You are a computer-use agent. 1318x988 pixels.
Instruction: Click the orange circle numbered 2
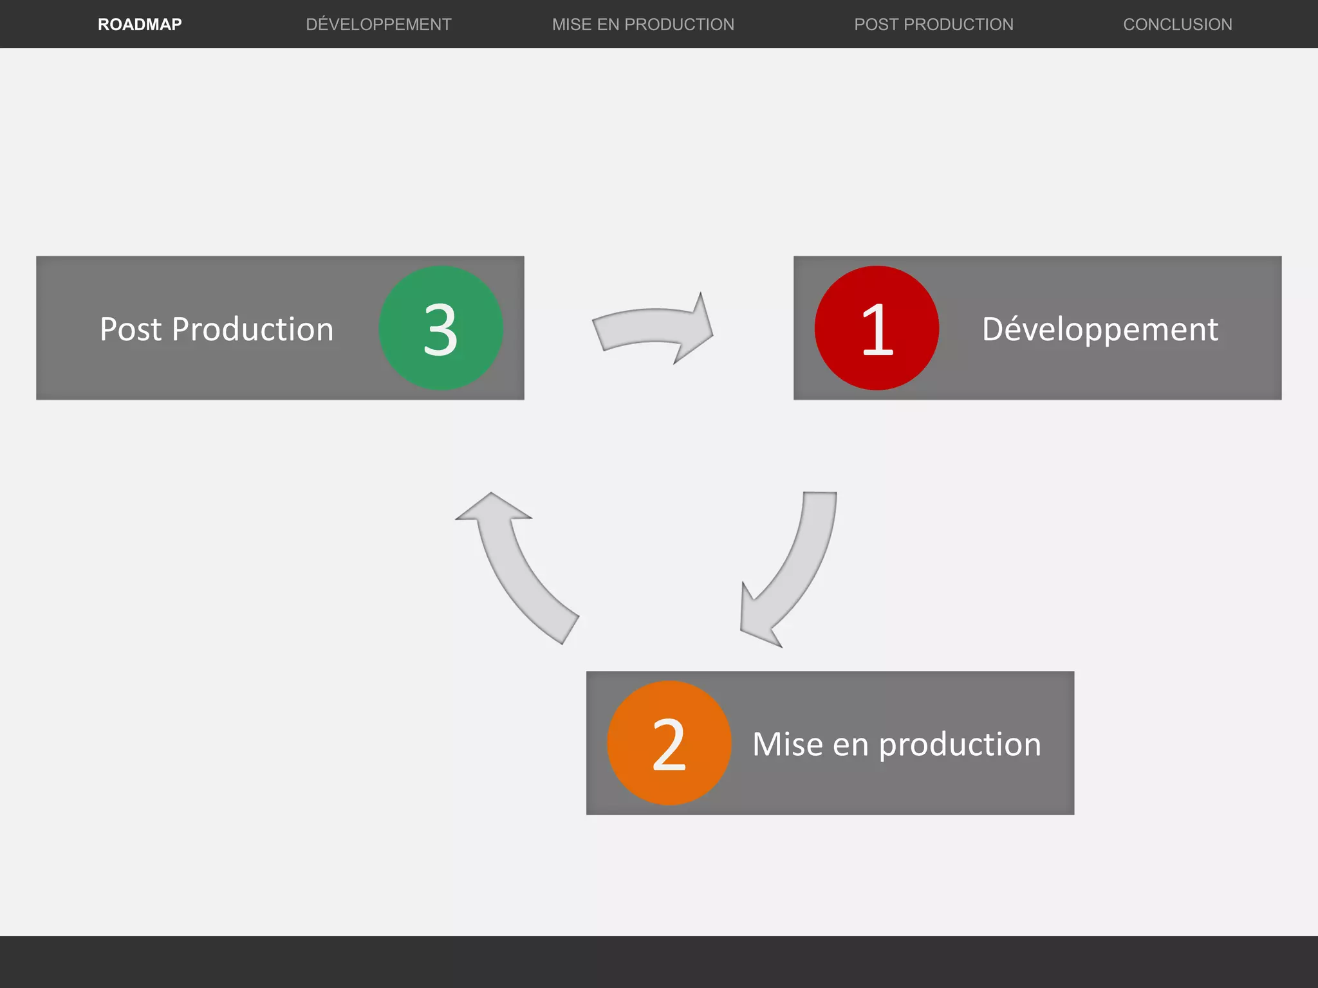(669, 743)
